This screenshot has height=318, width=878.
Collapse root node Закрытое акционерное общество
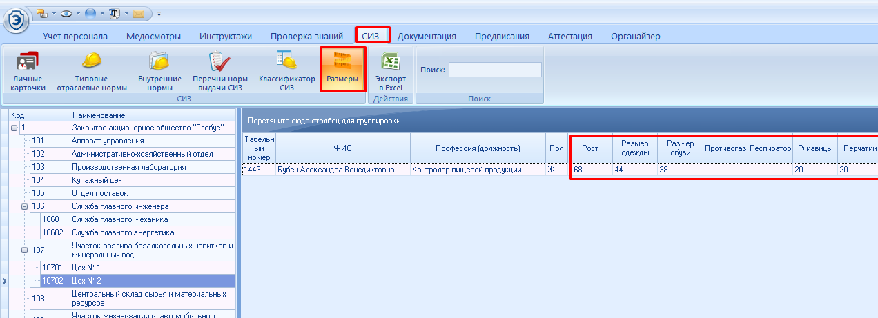coord(14,128)
